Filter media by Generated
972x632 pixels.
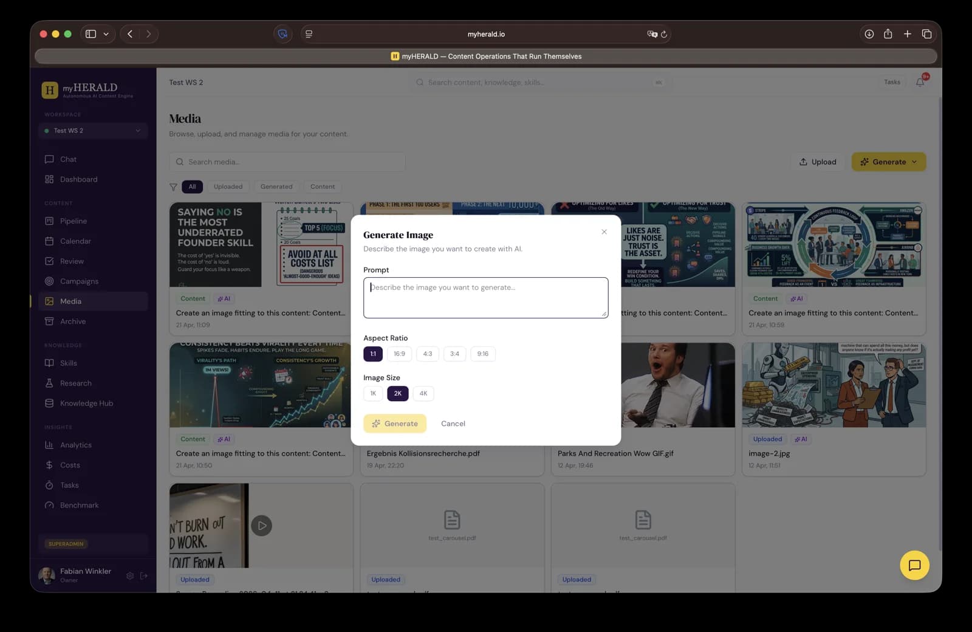click(276, 187)
